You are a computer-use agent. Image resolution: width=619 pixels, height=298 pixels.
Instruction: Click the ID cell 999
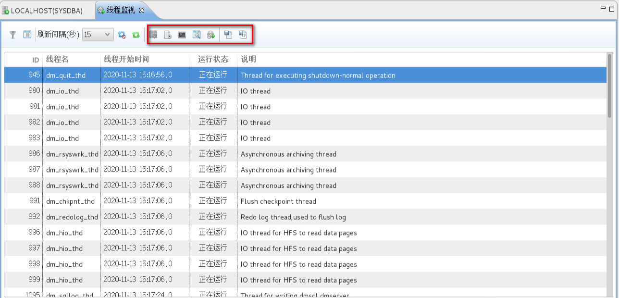[35, 280]
